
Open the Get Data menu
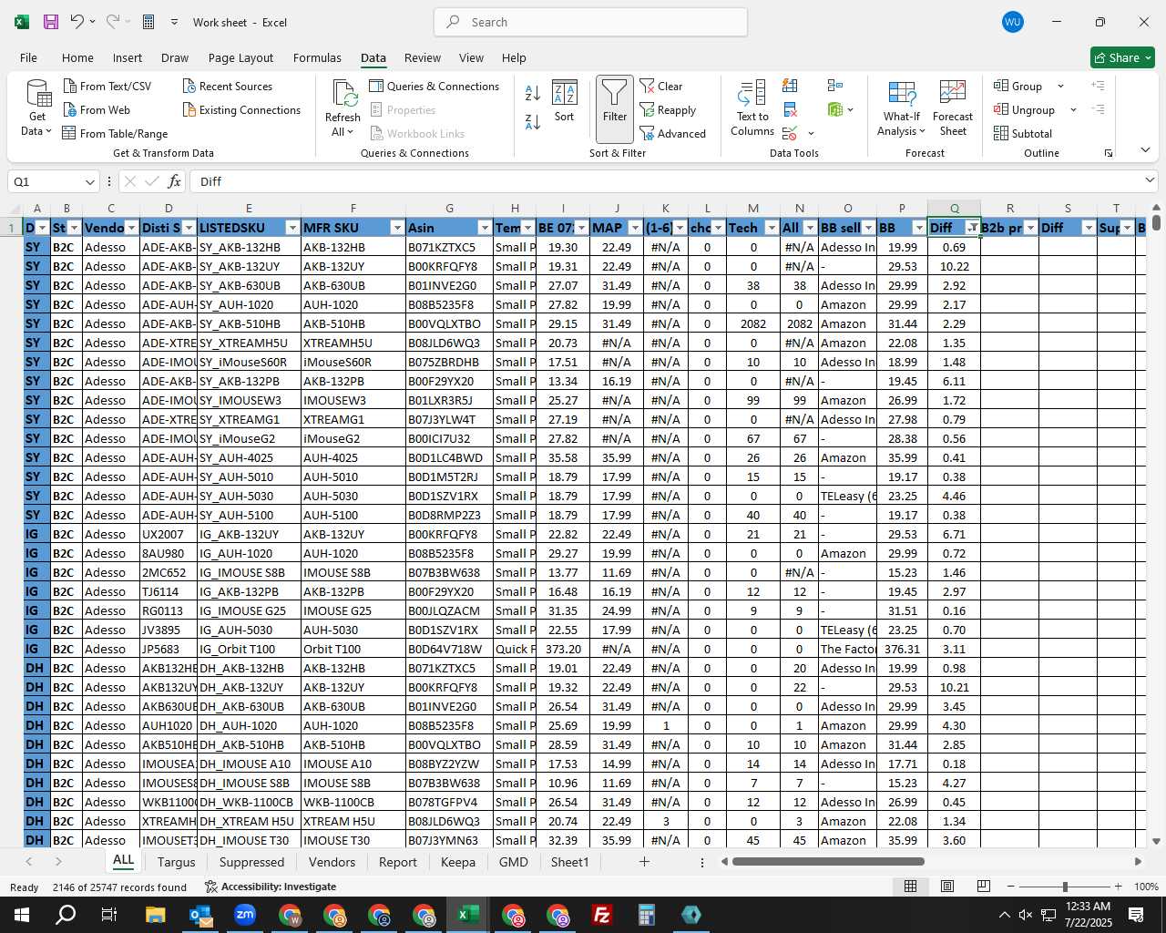(37, 108)
